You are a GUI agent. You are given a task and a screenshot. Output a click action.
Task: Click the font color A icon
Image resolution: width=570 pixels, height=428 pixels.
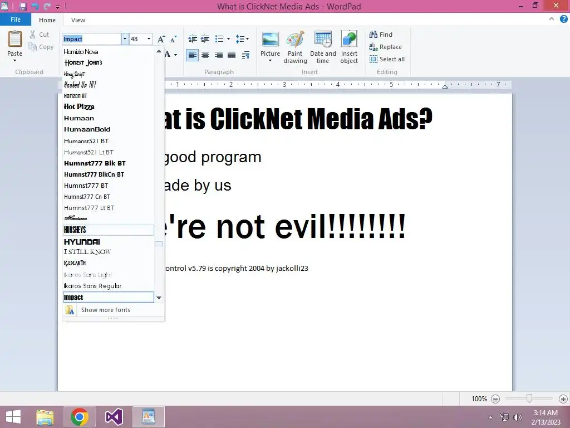(x=167, y=55)
